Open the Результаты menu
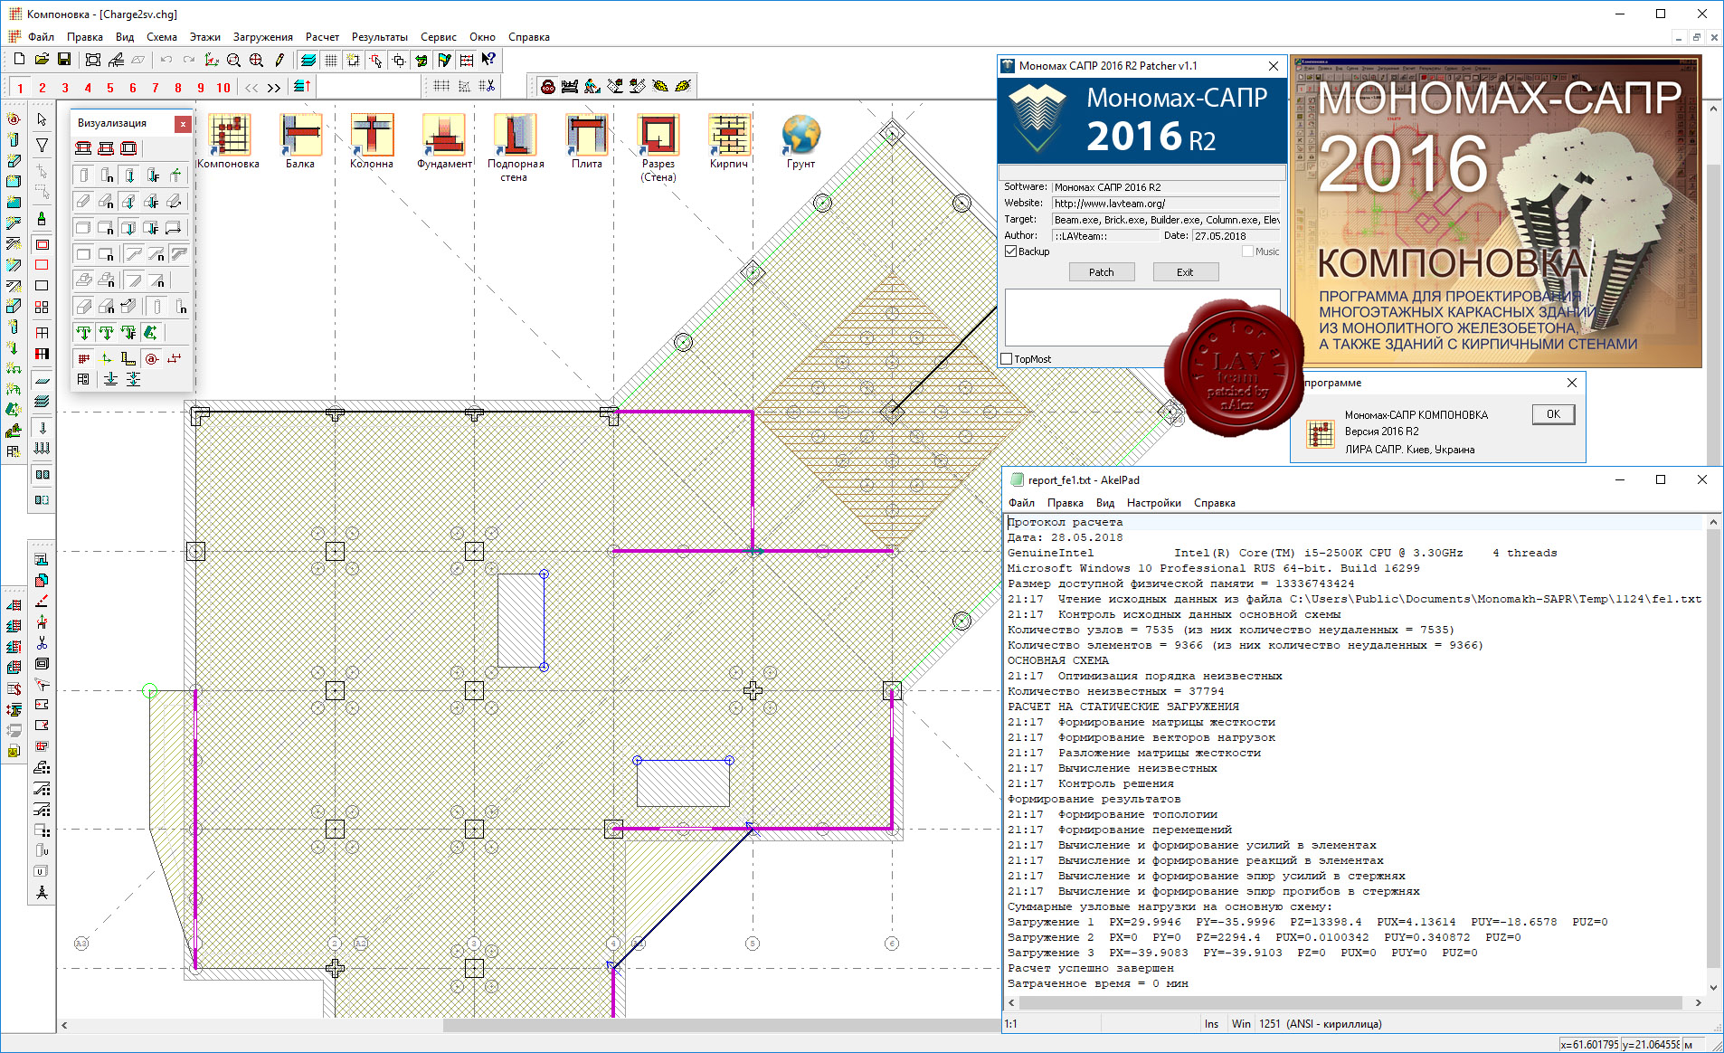The width and height of the screenshot is (1724, 1053). coord(380,37)
